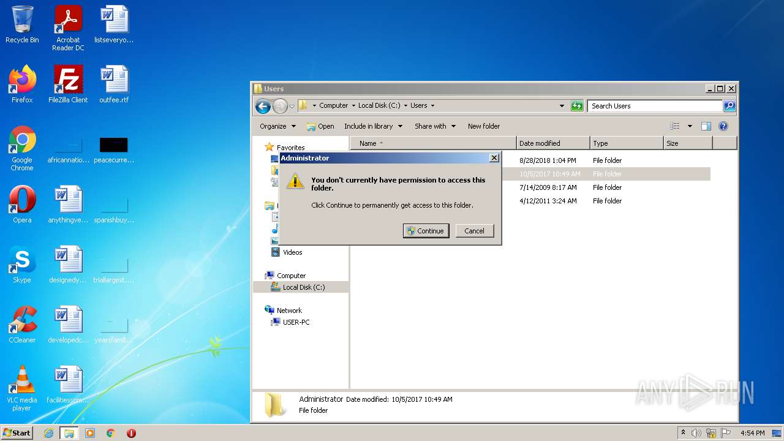Viewport: 784px width, 441px height.
Task: Sort by the Name column header
Action: click(434, 143)
